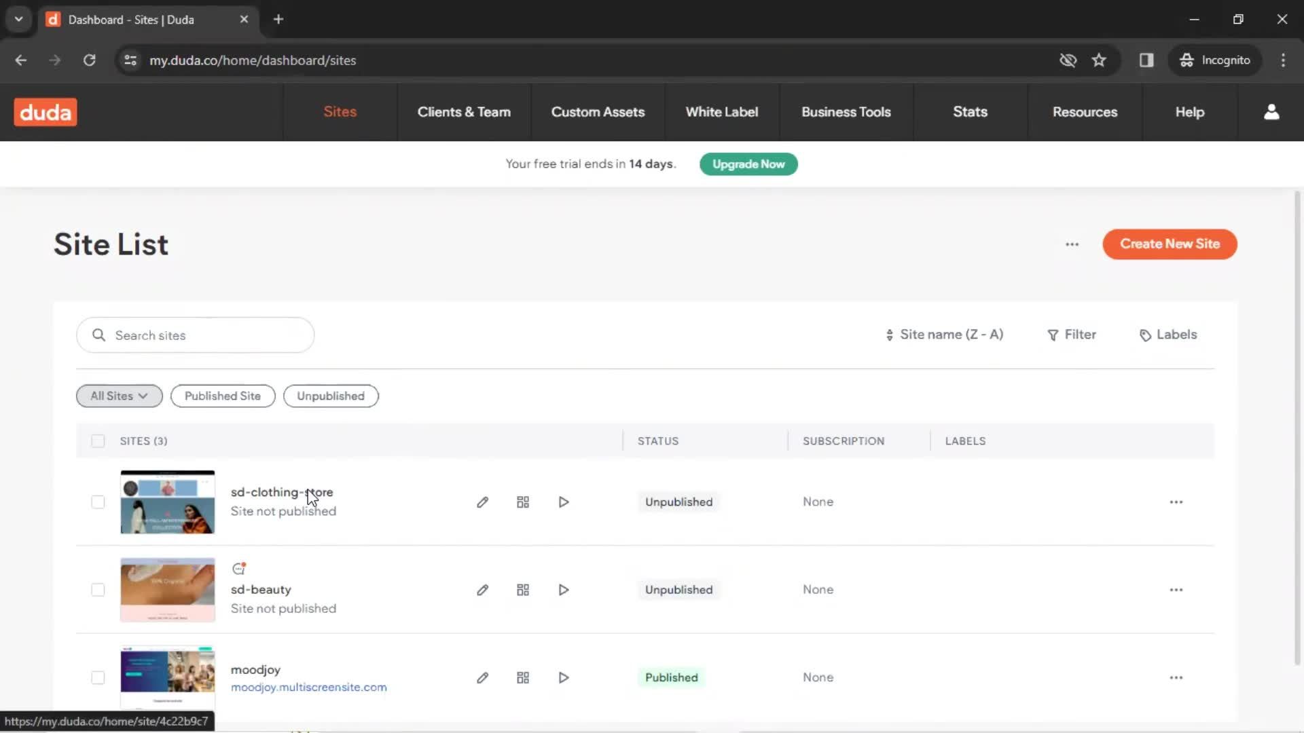Click the Upgrade Now button
Screen dimensions: 1304x733
click(748, 164)
